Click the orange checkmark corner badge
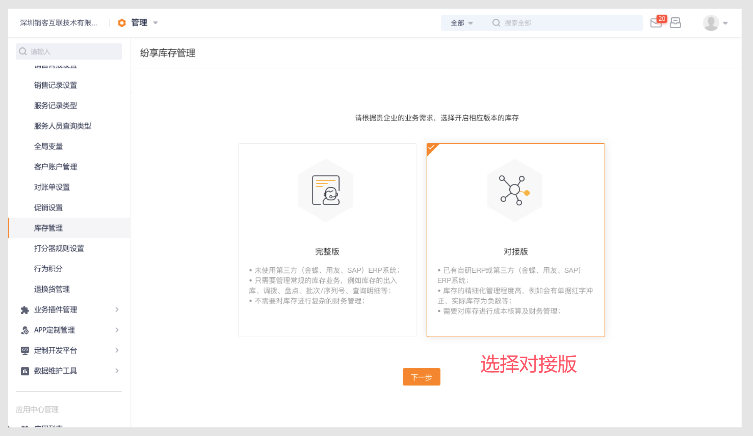This screenshot has width=753, height=436. pyautogui.click(x=432, y=148)
